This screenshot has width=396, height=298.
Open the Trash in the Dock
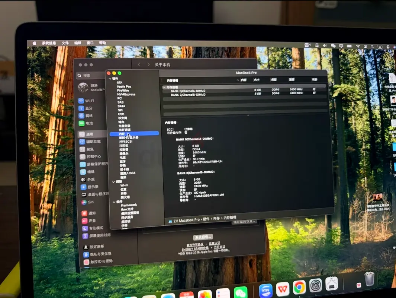point(369,279)
